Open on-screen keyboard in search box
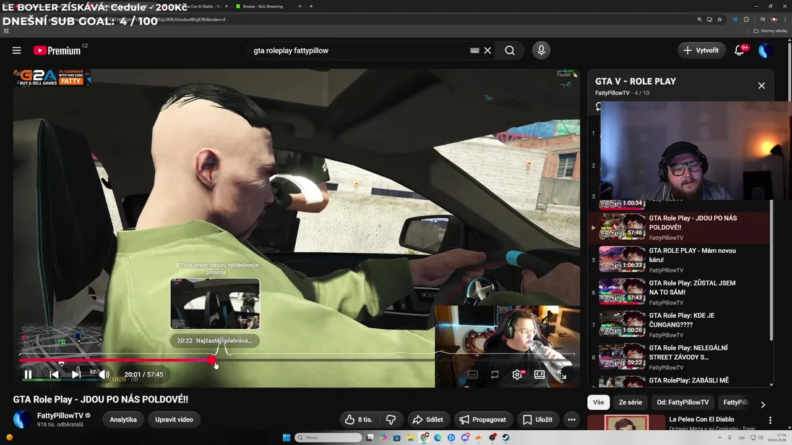The image size is (792, 445). click(475, 51)
